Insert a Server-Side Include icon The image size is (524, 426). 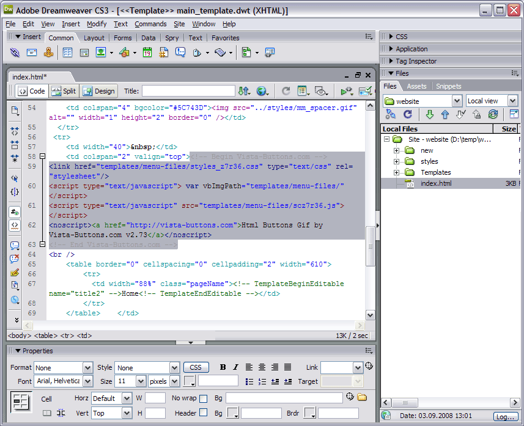[163, 53]
